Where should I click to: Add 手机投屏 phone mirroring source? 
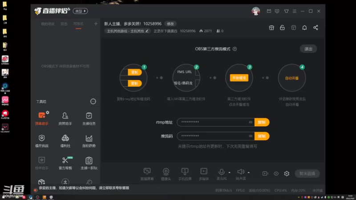point(185,174)
